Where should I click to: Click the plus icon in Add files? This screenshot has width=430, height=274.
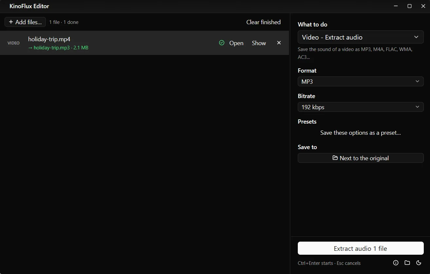(x=11, y=22)
